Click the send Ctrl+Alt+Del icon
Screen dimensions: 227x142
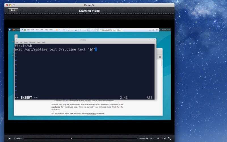point(64,30)
